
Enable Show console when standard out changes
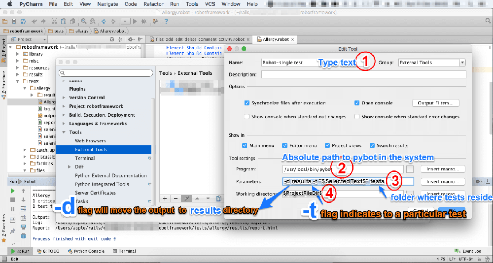click(247, 117)
